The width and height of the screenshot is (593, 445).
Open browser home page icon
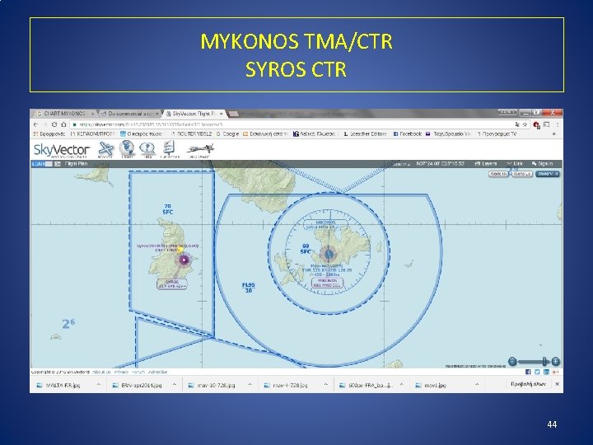pyautogui.click(x=63, y=124)
